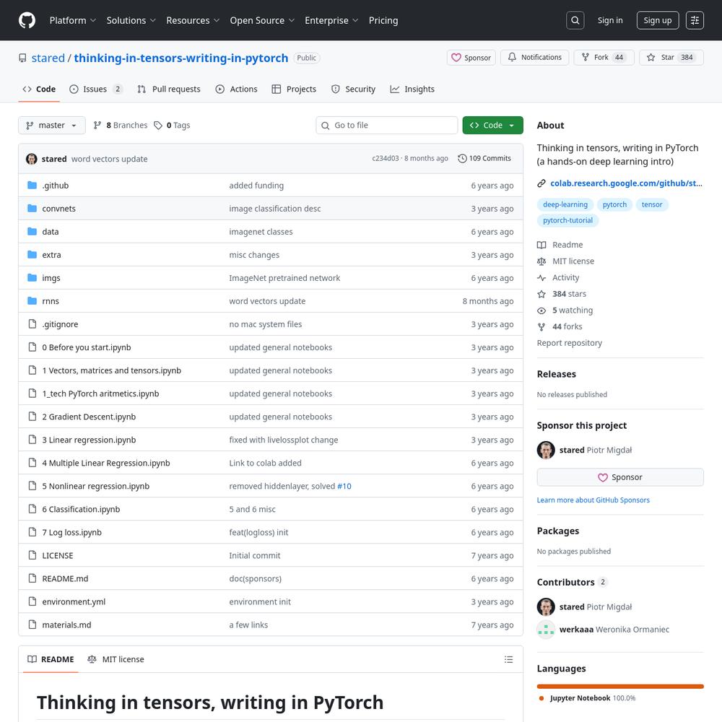Click the Sponsor heart button at top

471,58
